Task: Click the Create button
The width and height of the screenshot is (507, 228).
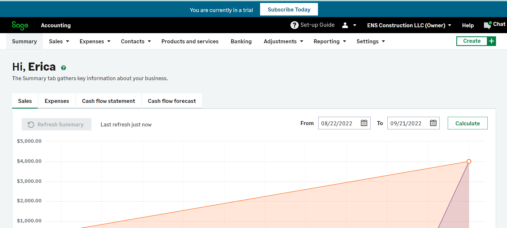Action: pyautogui.click(x=472, y=41)
